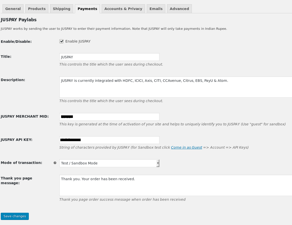Open the General settings tab
This screenshot has width=292, height=225.
click(13, 9)
